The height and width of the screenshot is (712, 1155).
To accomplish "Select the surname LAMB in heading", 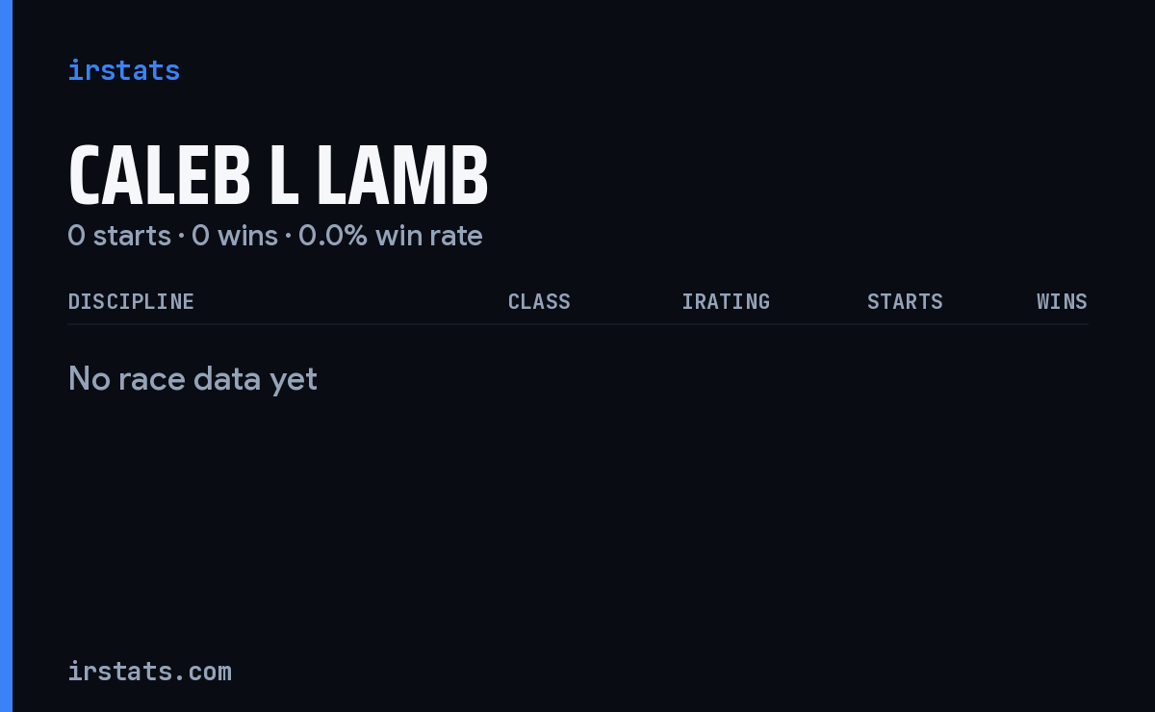I will tap(402, 176).
